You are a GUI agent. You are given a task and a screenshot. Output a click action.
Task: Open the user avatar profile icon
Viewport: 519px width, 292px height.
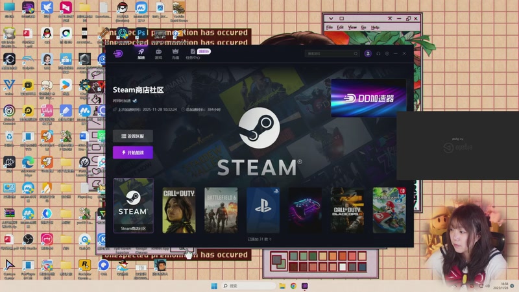coord(368,54)
